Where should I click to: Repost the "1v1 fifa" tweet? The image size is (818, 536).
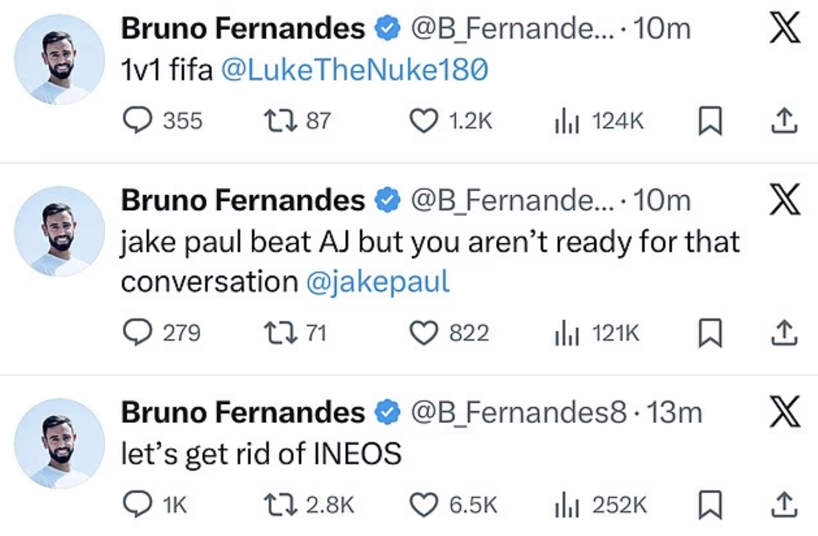coord(281,120)
